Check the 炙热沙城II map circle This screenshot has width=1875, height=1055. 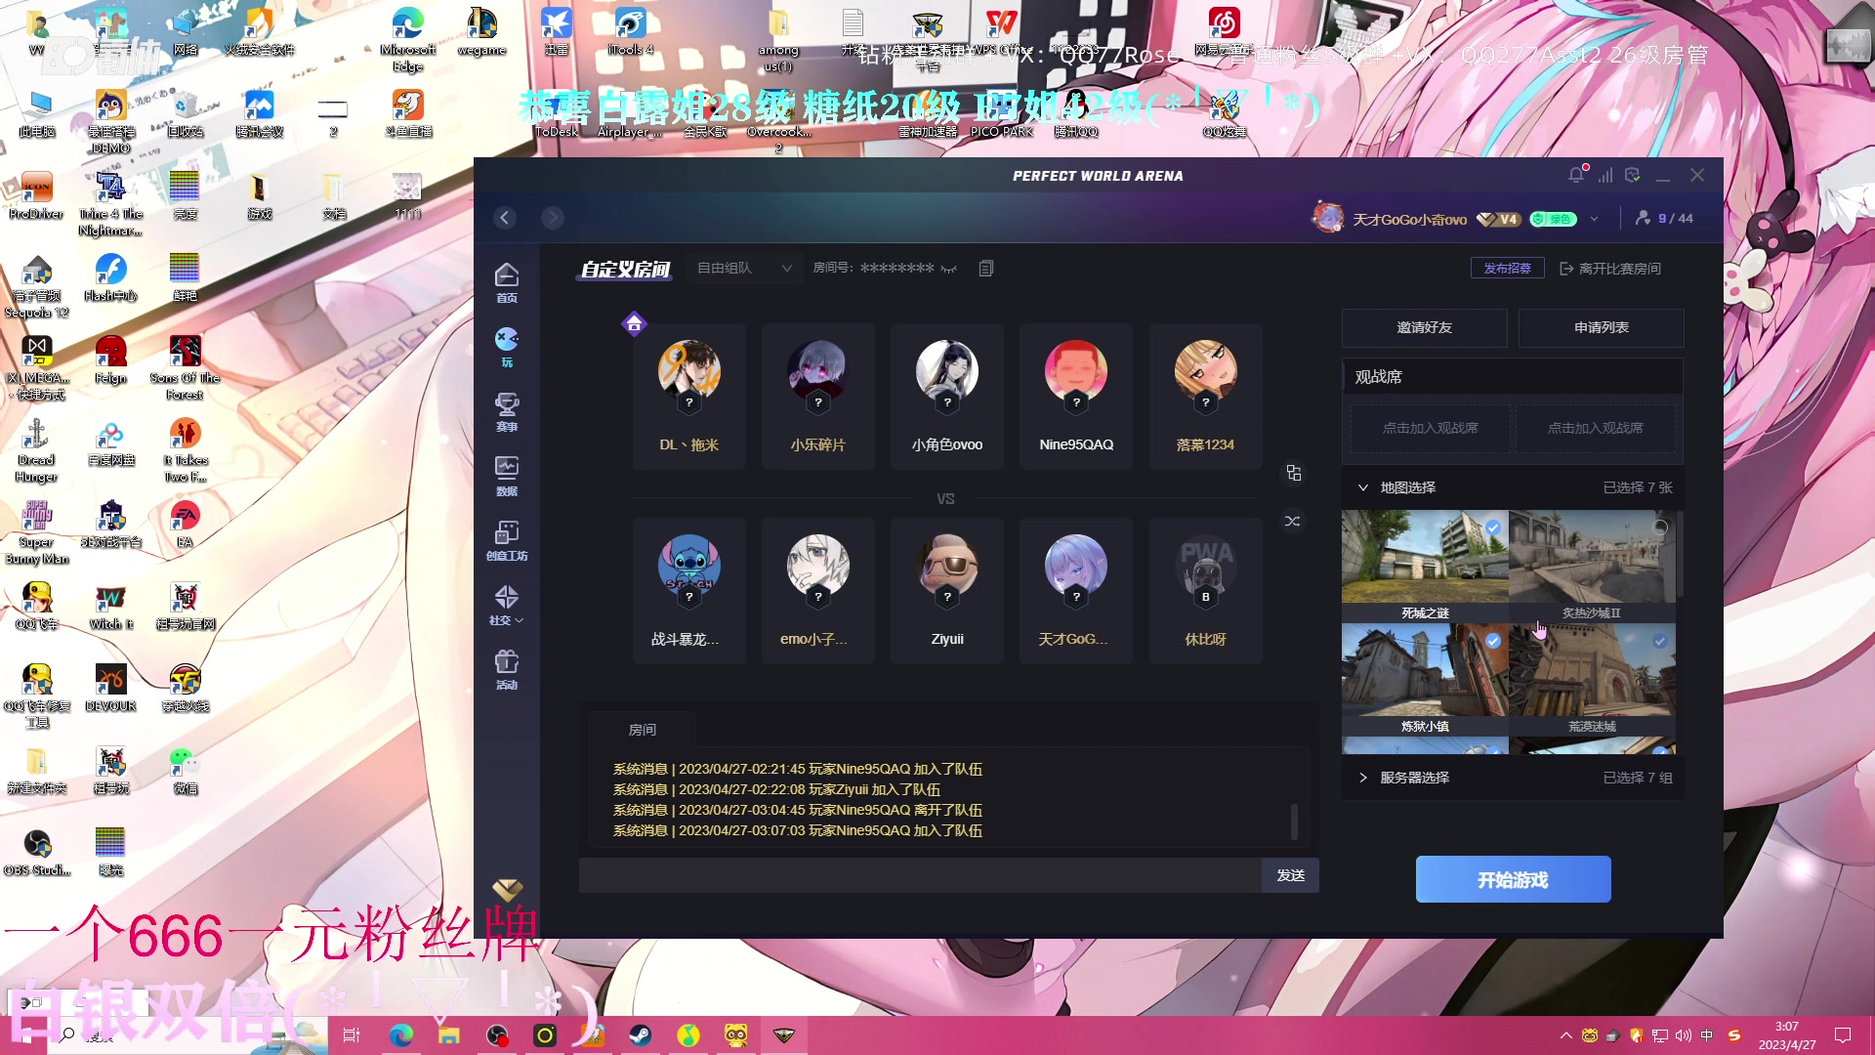coord(1660,527)
